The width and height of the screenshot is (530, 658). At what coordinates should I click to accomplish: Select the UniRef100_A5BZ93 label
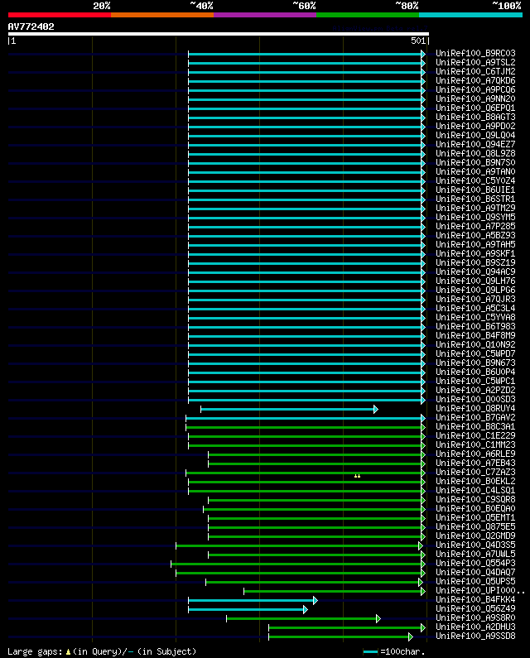click(475, 235)
